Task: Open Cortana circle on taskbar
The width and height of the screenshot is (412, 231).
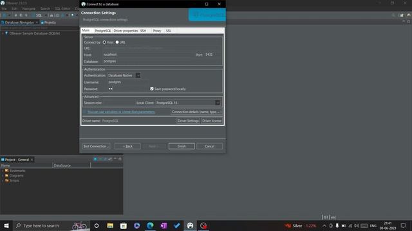Action: [x=97, y=225]
